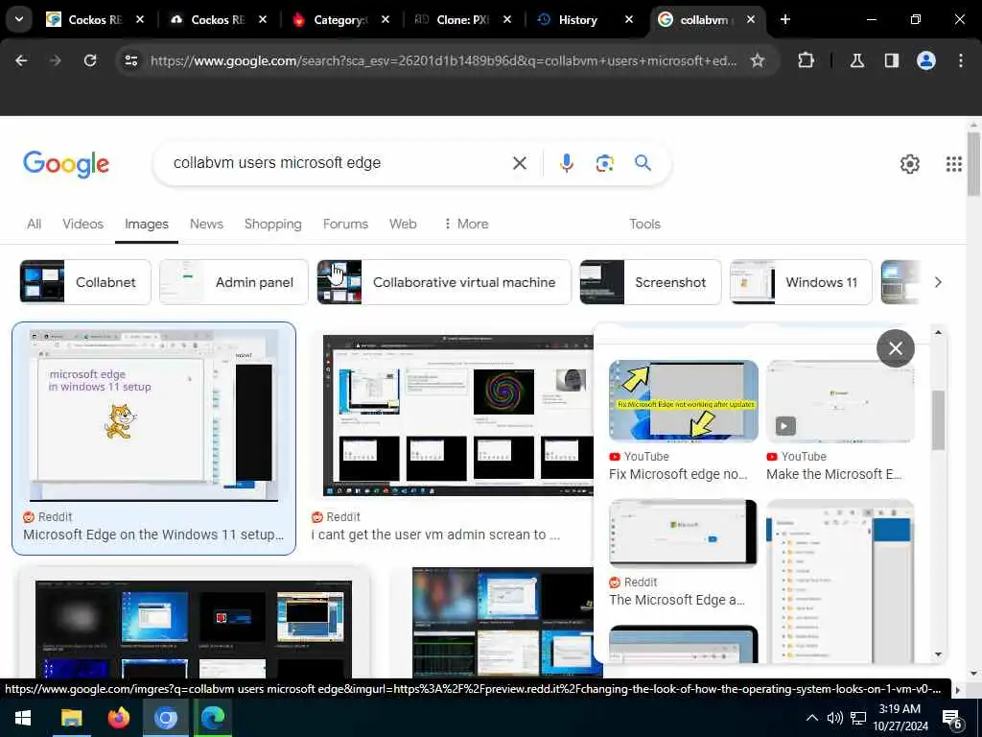
Task: Open 'Fix Microsoft edge' YouTube thumbnail
Action: tap(683, 402)
